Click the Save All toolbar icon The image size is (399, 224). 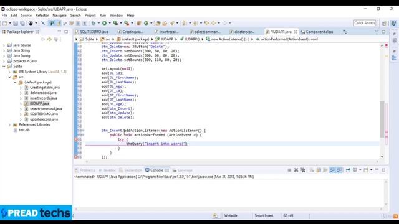22,23
